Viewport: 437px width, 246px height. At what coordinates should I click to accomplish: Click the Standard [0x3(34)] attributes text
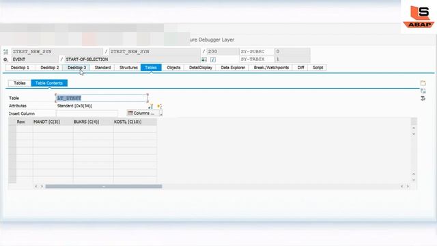[x=74, y=106]
